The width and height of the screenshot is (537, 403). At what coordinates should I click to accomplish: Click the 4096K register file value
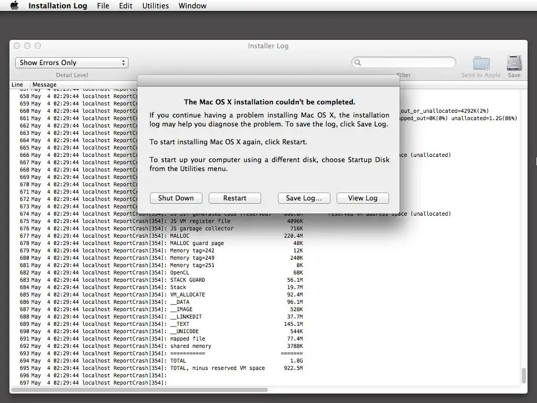pos(295,221)
